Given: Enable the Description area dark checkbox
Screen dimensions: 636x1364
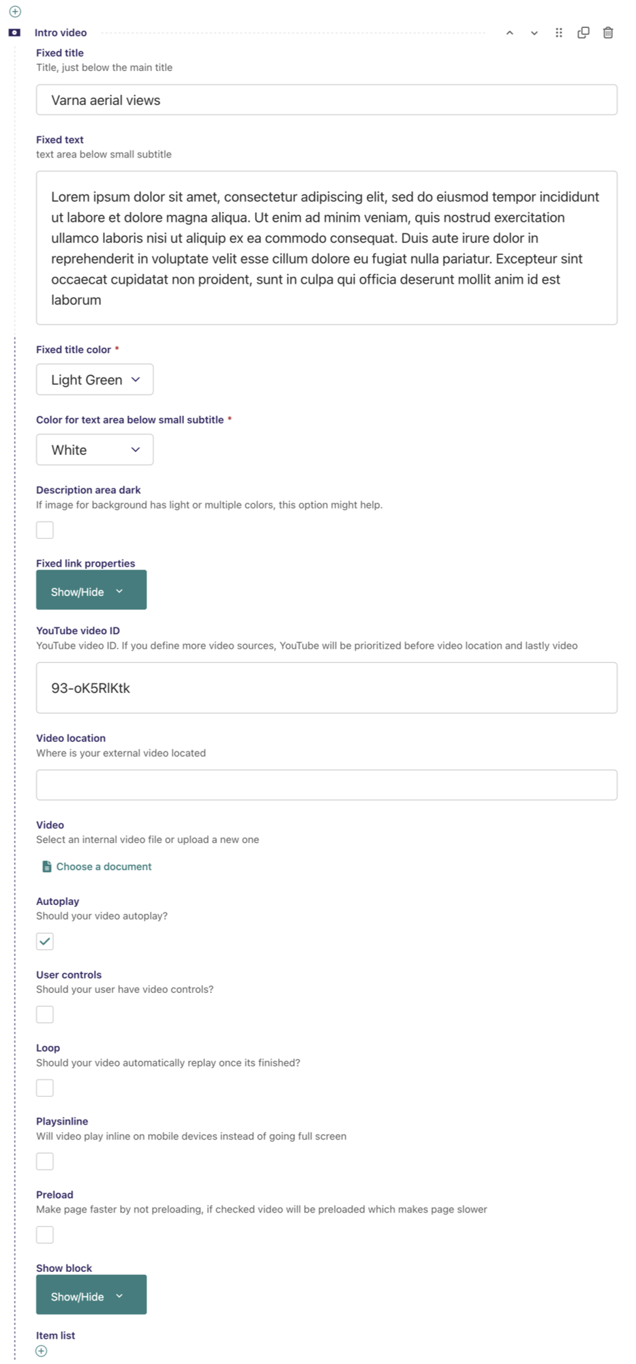Looking at the screenshot, I should click(x=45, y=530).
